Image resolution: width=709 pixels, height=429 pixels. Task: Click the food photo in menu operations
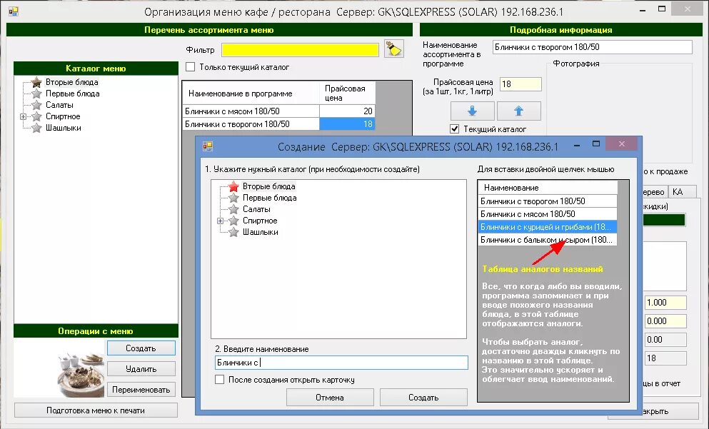coord(81,373)
